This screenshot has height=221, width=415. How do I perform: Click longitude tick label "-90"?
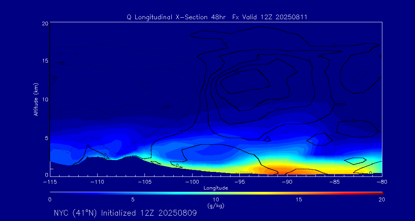287,182
